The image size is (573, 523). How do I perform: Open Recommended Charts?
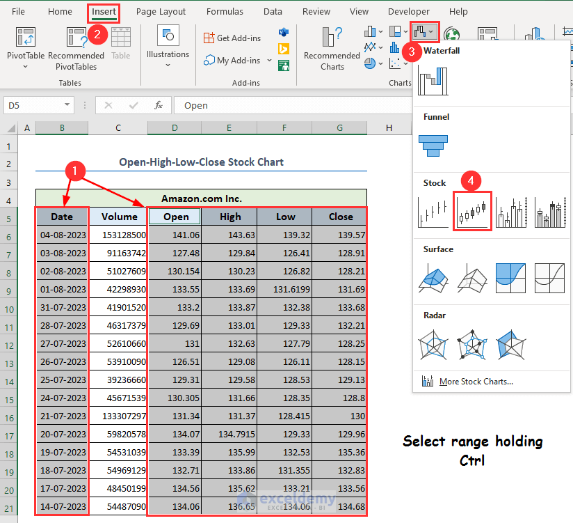coord(332,48)
